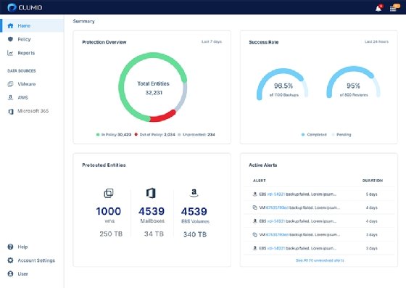
Task: Open volume link in 4 days EBS alert
Action: 275,221
